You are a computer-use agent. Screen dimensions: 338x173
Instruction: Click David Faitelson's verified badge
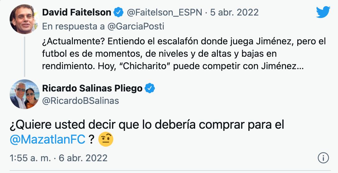[118, 12]
